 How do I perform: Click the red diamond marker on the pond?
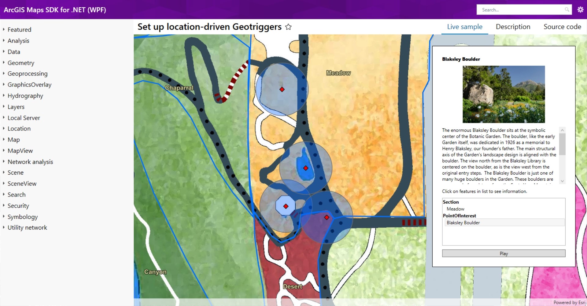tap(305, 168)
